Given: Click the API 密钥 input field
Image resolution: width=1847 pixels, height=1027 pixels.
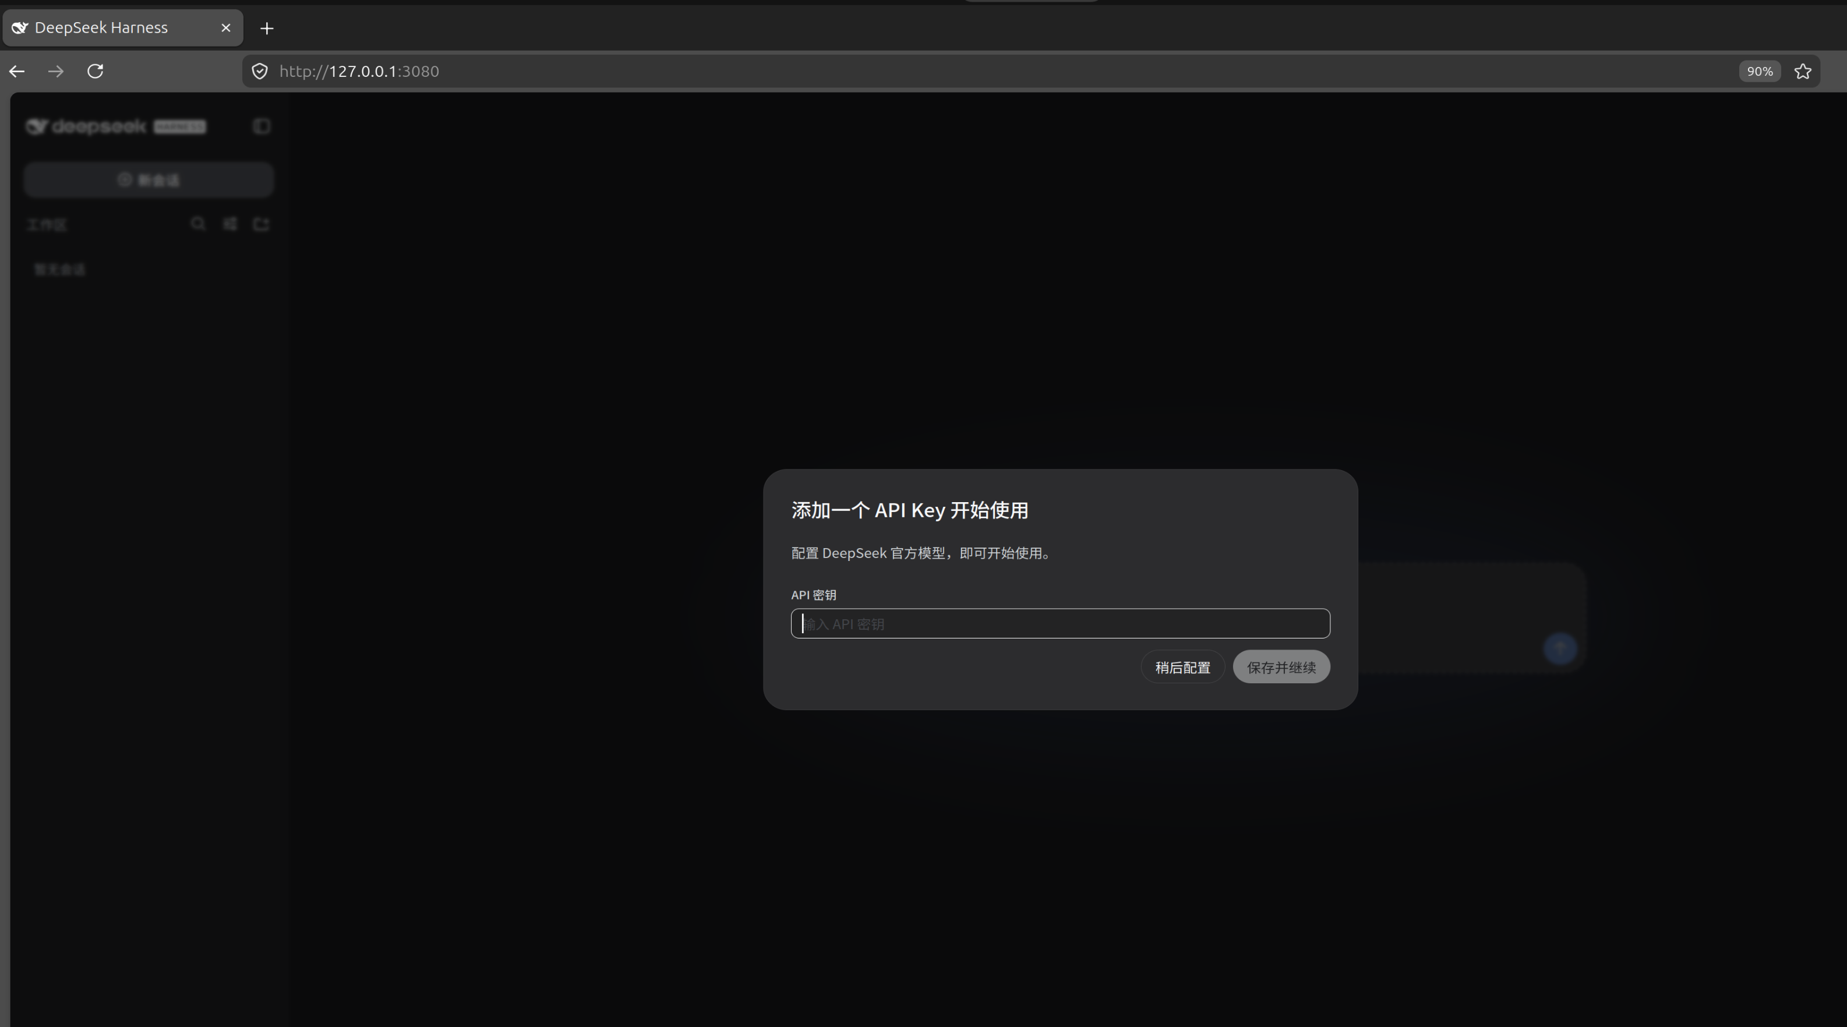Looking at the screenshot, I should point(1060,623).
